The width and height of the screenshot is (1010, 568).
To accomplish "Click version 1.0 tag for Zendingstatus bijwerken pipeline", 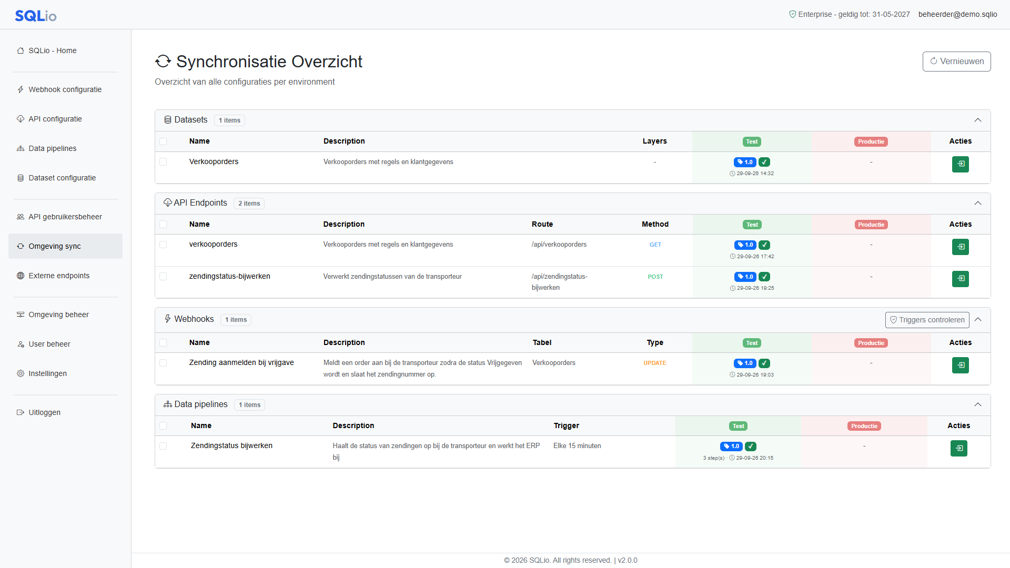I will [x=731, y=447].
